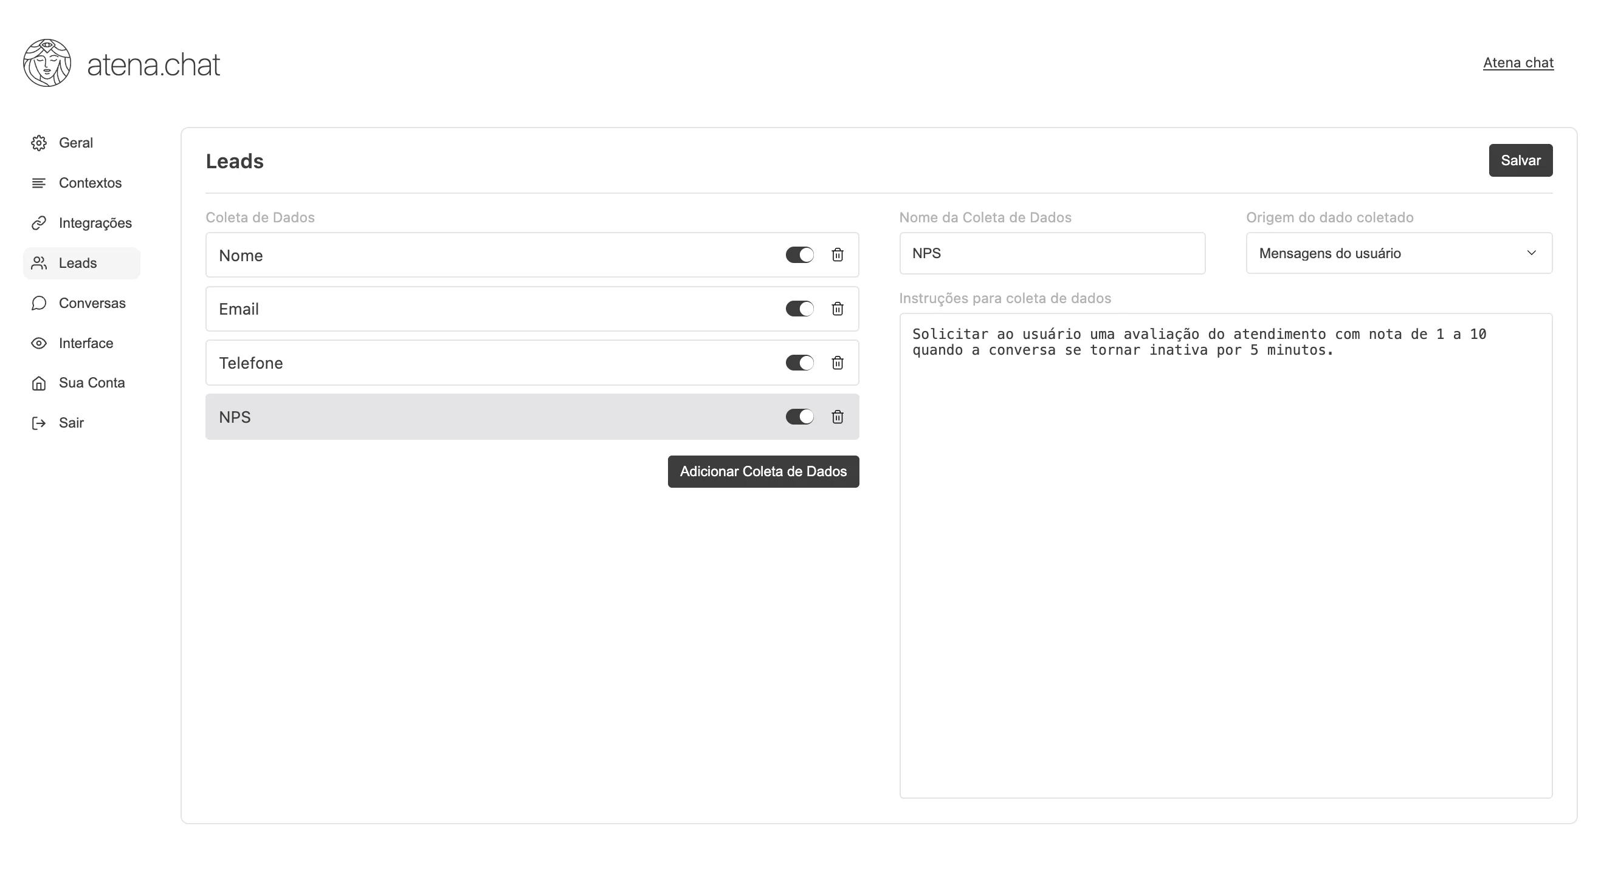The image size is (1601, 871).
Task: Delete the NPS row using trash icon
Action: pos(837,417)
